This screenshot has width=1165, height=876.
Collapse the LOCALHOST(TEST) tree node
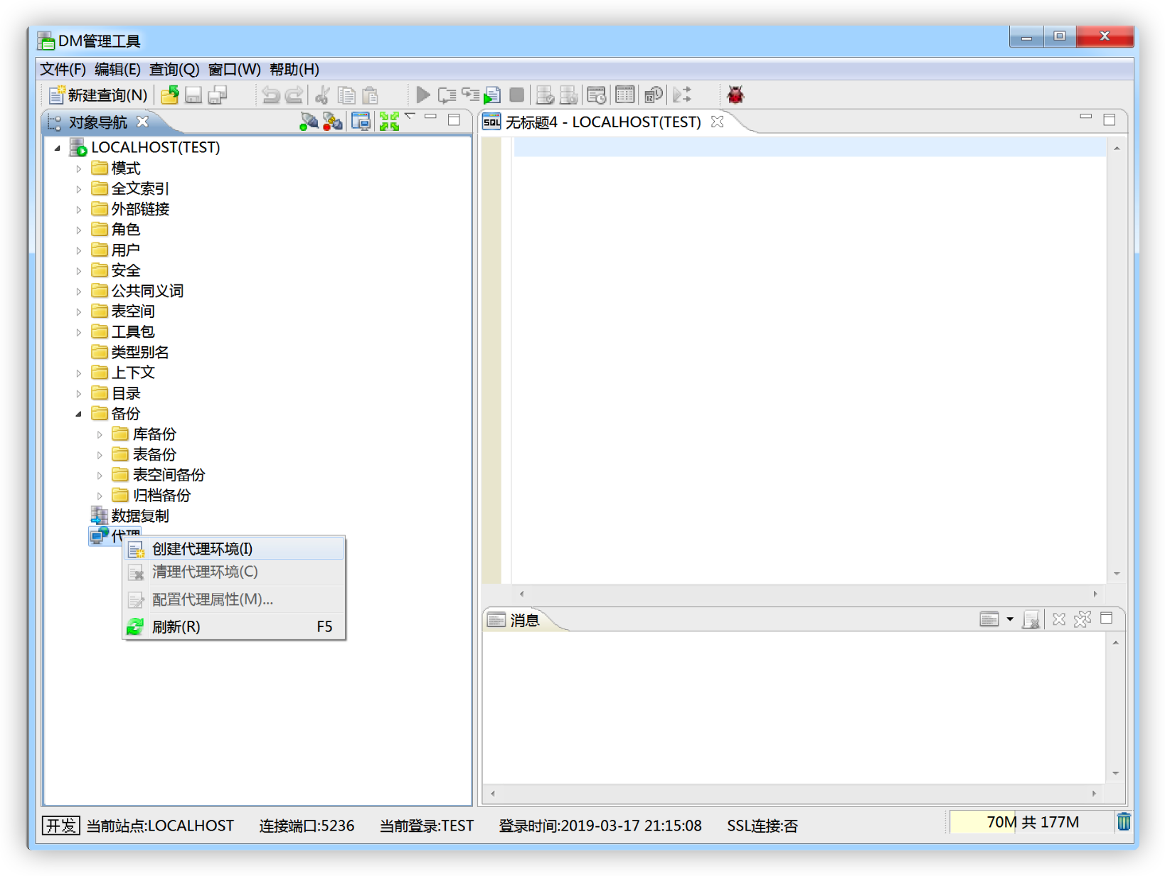58,148
